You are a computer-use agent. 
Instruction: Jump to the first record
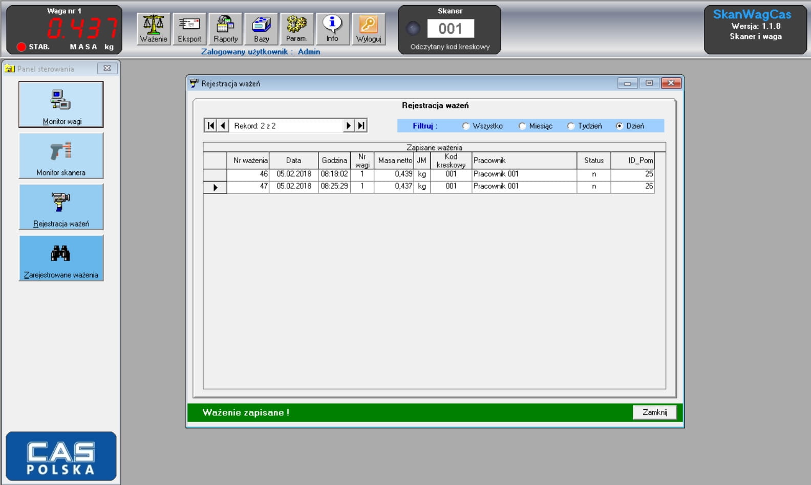coord(210,126)
